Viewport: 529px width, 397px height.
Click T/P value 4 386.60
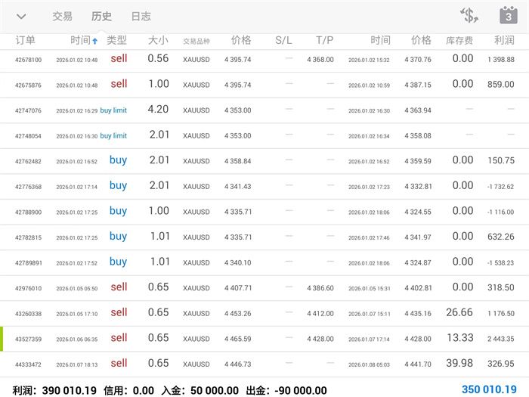(x=320, y=288)
